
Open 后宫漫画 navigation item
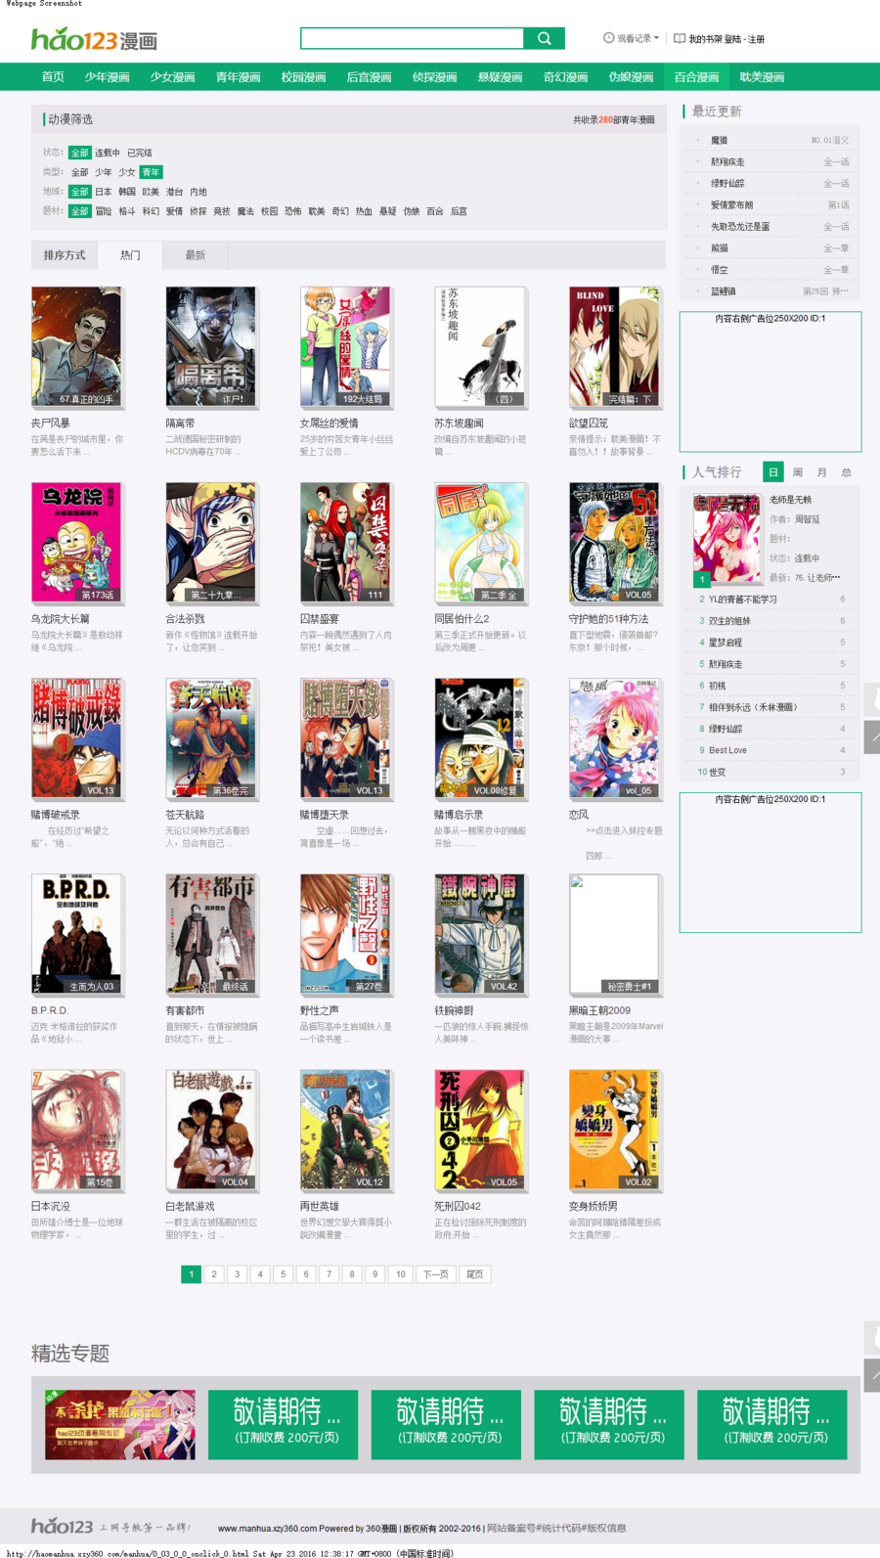pyautogui.click(x=369, y=76)
